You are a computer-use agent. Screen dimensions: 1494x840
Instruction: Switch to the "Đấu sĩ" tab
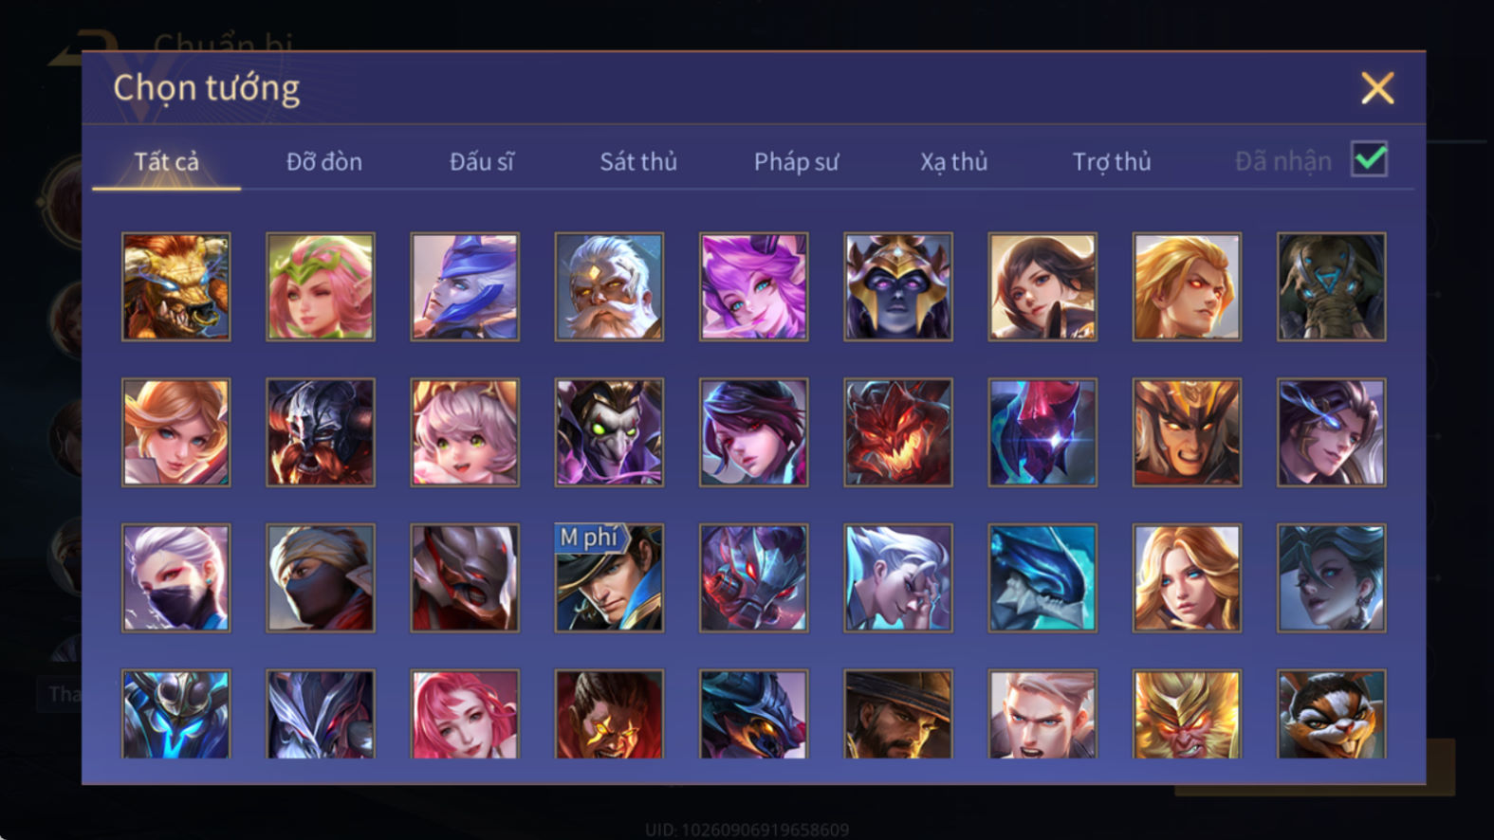(x=482, y=162)
